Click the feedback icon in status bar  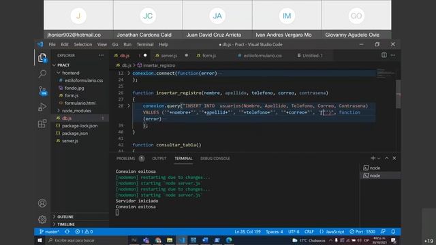coord(383,231)
